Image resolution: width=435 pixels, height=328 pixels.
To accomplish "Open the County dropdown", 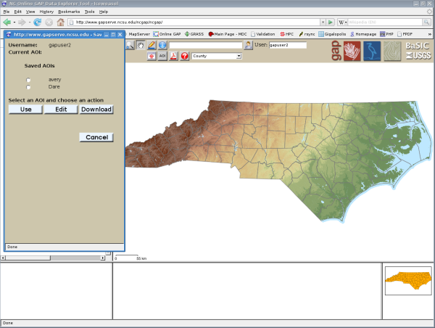I will pos(216,56).
